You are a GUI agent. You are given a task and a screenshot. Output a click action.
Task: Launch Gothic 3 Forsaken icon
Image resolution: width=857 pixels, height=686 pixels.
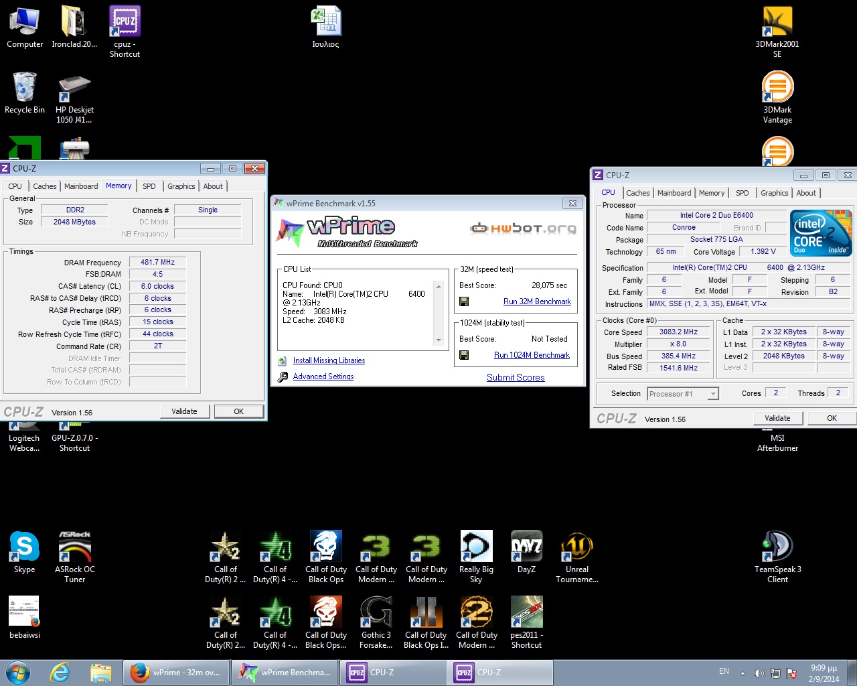[x=376, y=622]
